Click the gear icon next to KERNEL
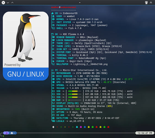Image resolution: width=155 pixels, height=138 pixels. click(x=54, y=19)
